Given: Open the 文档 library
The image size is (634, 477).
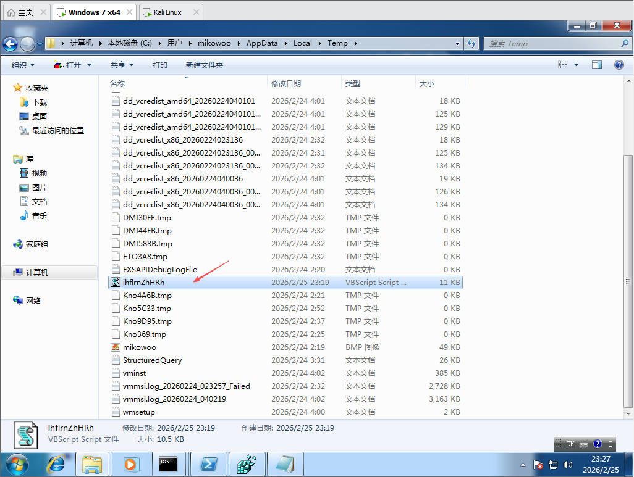Looking at the screenshot, I should 33,202.
